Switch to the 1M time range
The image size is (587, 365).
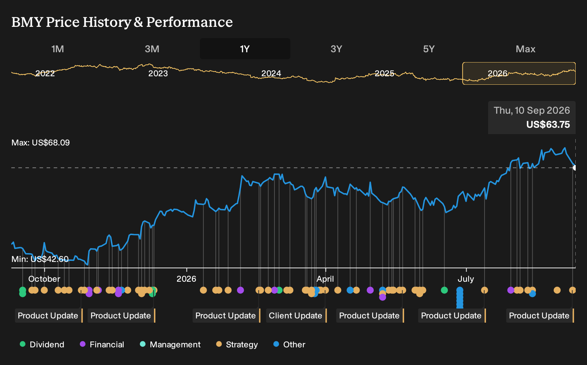click(x=58, y=49)
